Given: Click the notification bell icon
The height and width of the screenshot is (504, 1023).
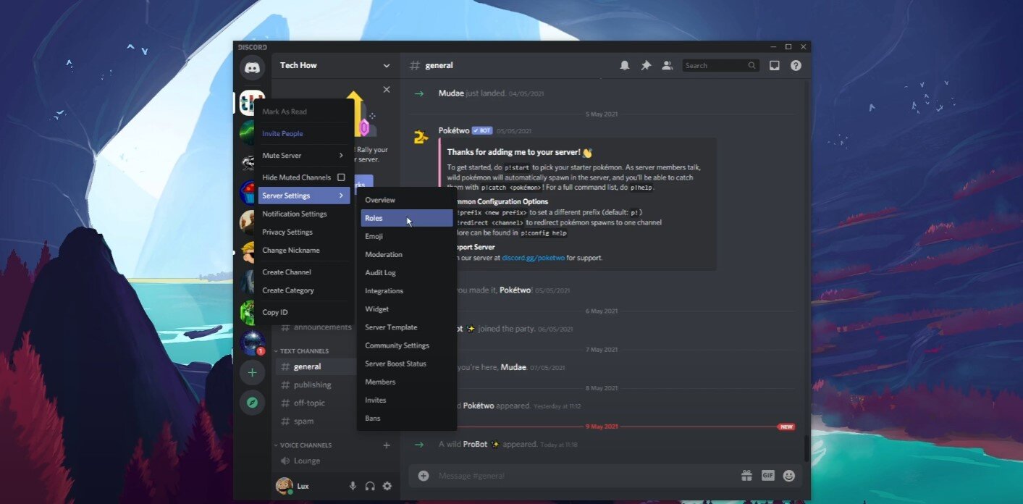Looking at the screenshot, I should (x=624, y=65).
